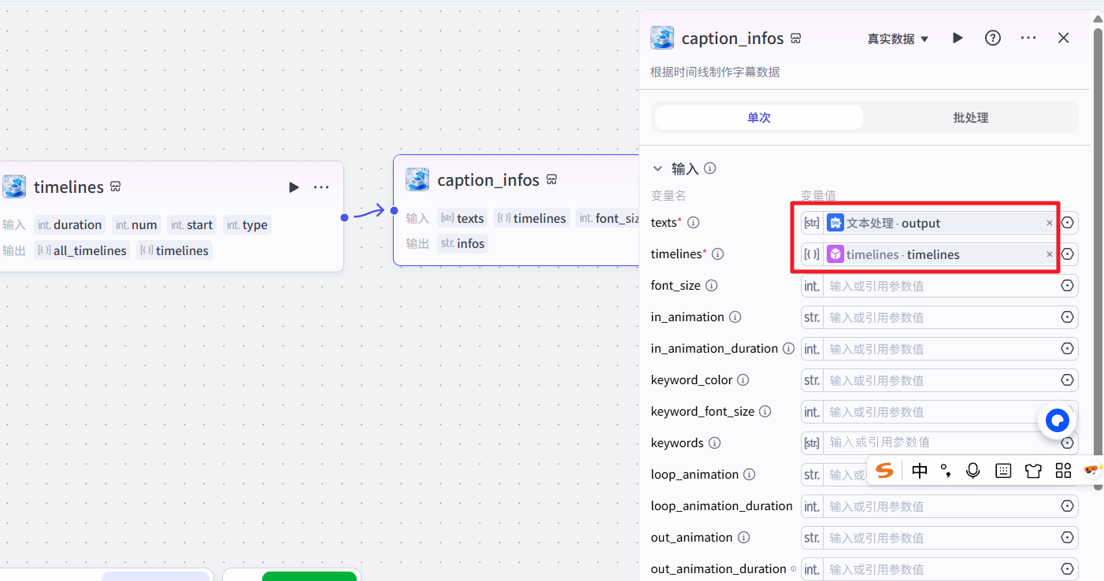The image size is (1104, 581).
Task: Toggle Chinese input mode in IME toolbar
Action: click(x=919, y=471)
